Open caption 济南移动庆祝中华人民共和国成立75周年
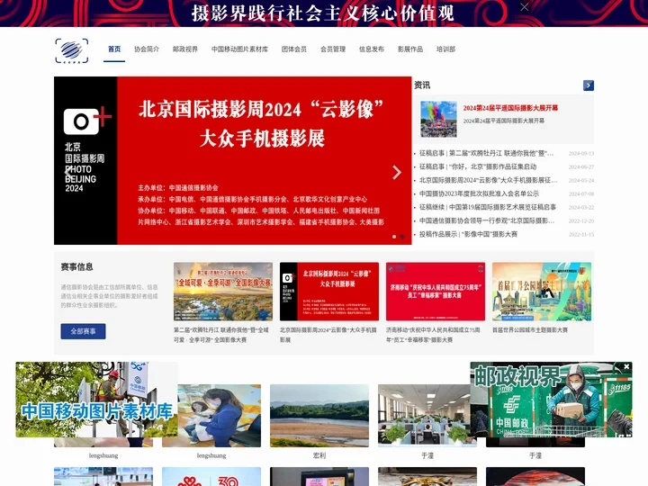 tap(433, 335)
